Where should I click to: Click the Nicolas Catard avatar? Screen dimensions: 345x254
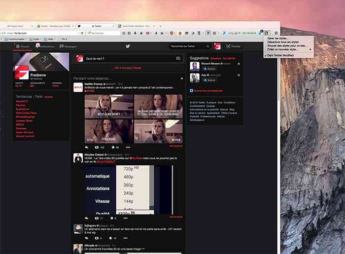point(78,158)
